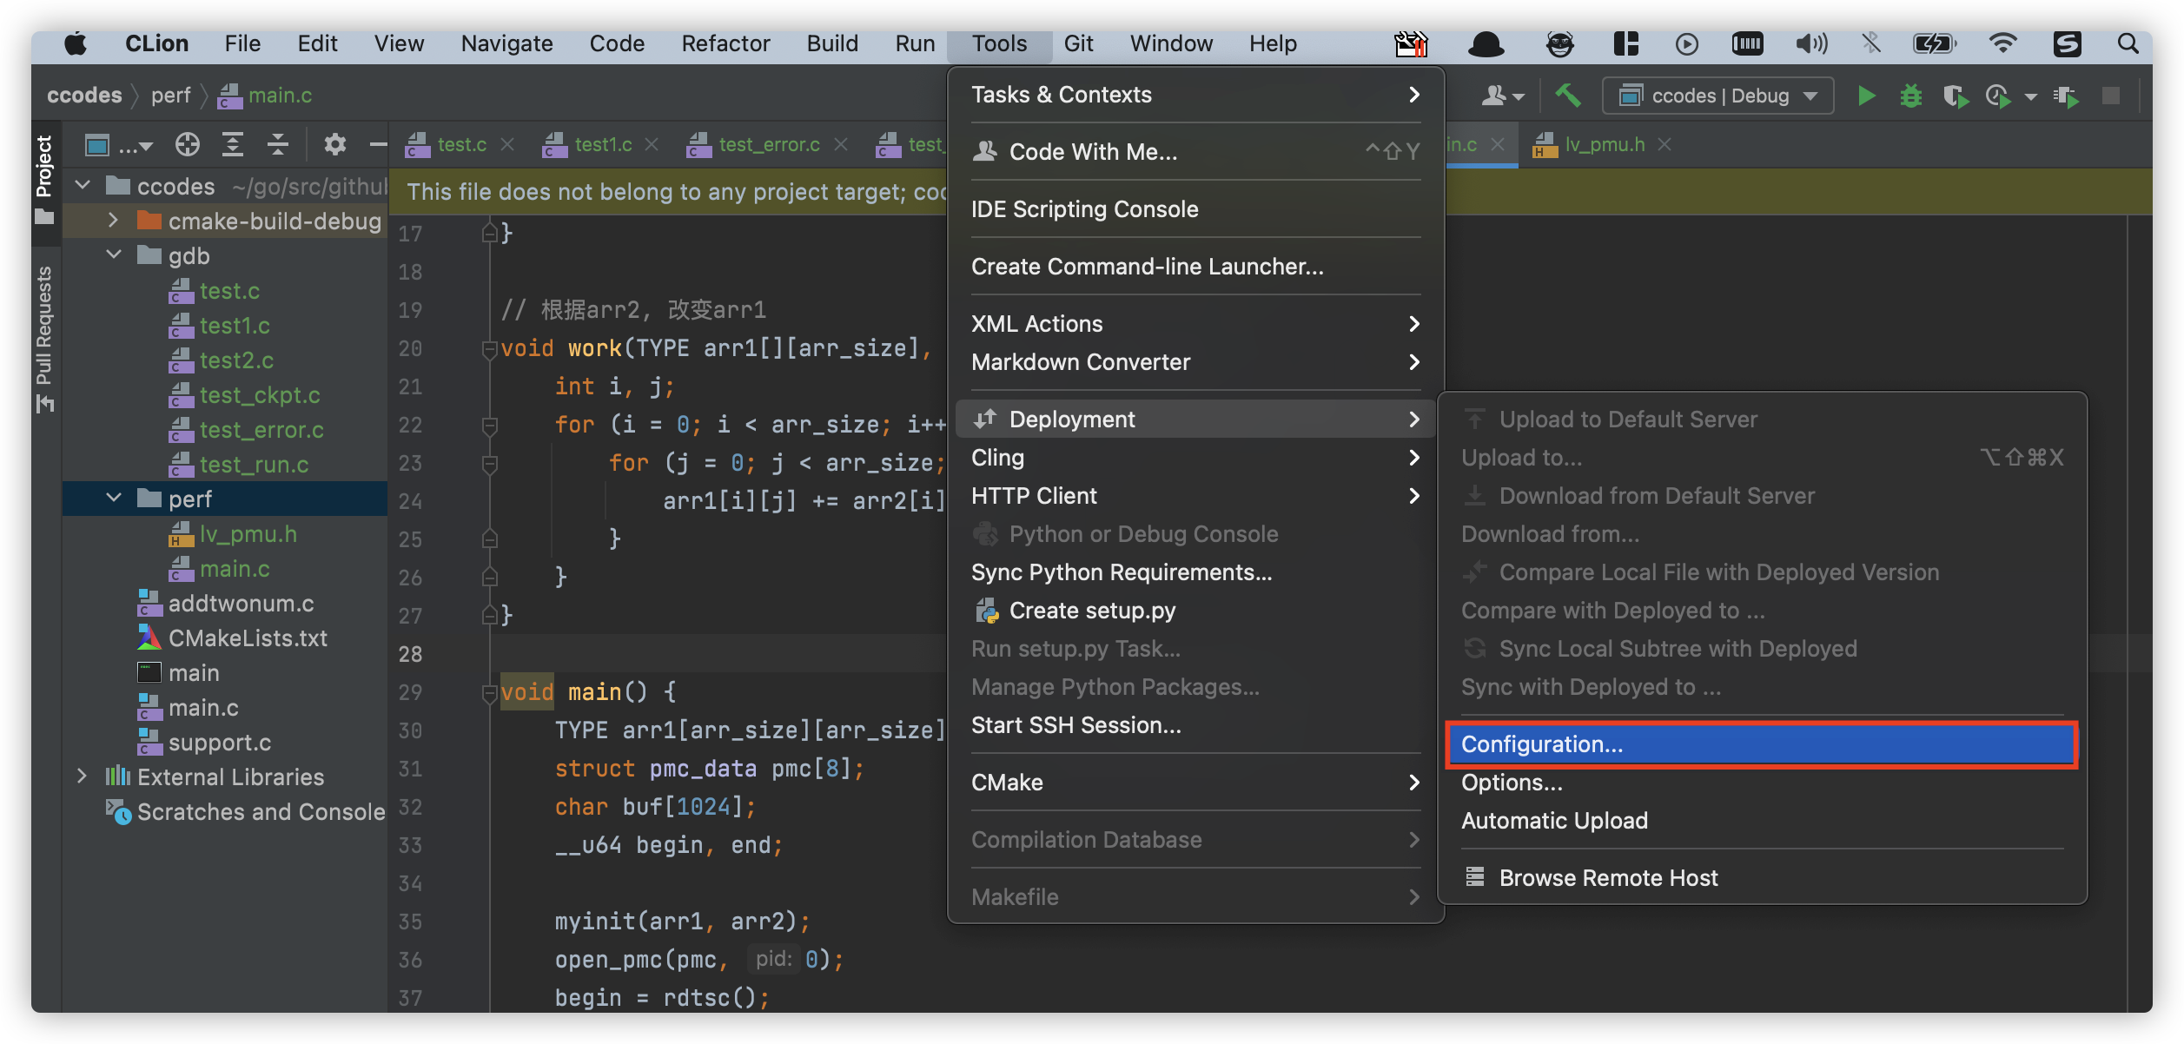Expand the cmake-build-debug folder
Screen dimensions: 2184x1044
point(113,221)
